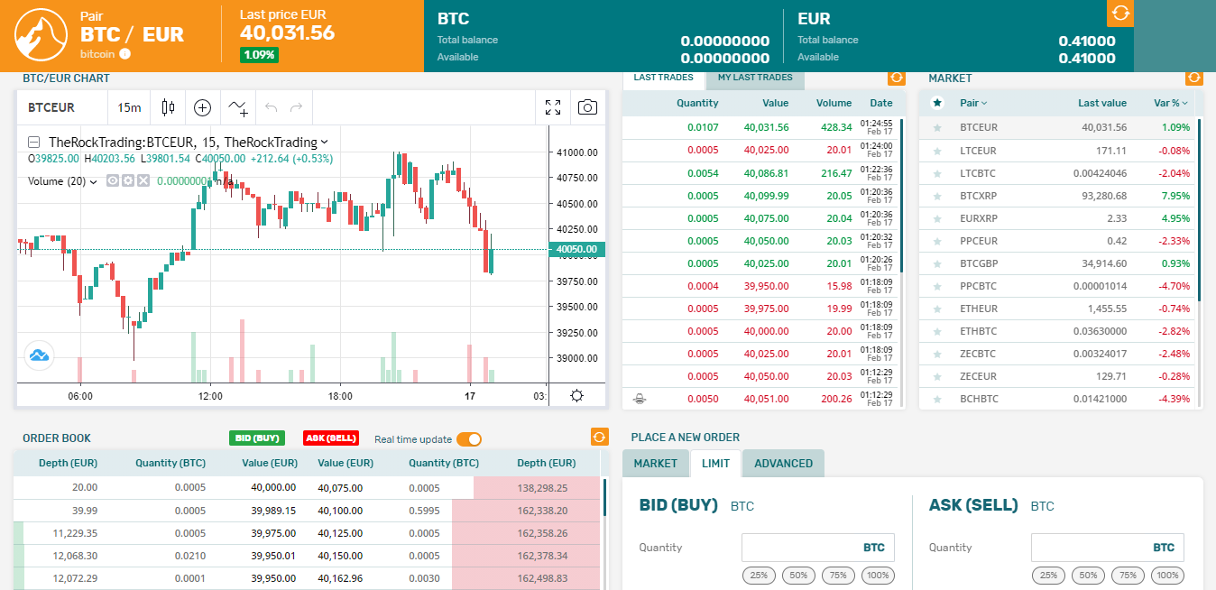Viewport: 1216px width, 590px height.
Task: Toggle Real time update switch
Action: coord(469,439)
